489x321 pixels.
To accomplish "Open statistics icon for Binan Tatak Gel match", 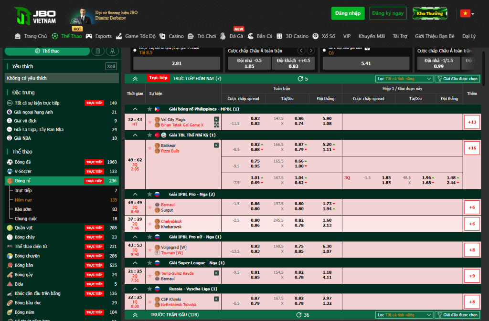I will [216, 125].
